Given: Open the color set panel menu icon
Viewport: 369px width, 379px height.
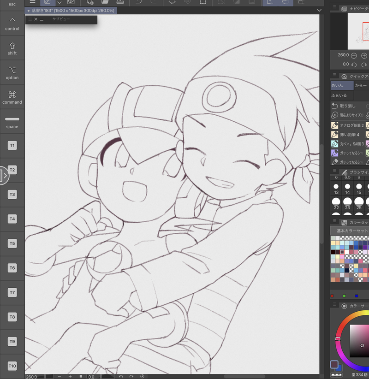Looking at the screenshot, I should click(334, 221).
